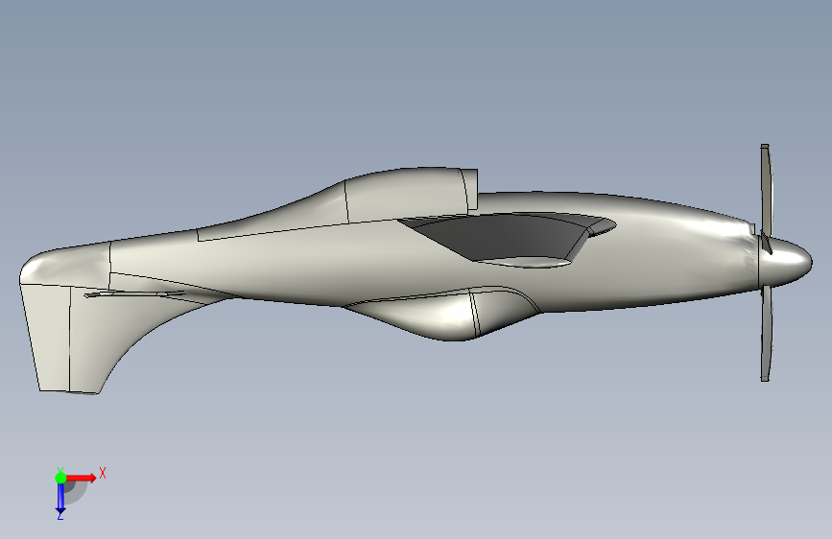Select the lower propeller blade

click(766, 334)
